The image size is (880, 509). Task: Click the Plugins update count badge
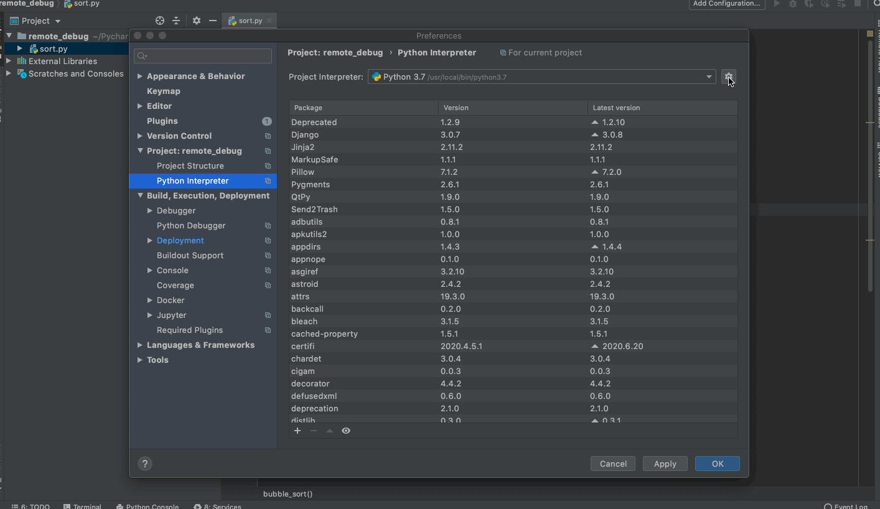tap(266, 121)
